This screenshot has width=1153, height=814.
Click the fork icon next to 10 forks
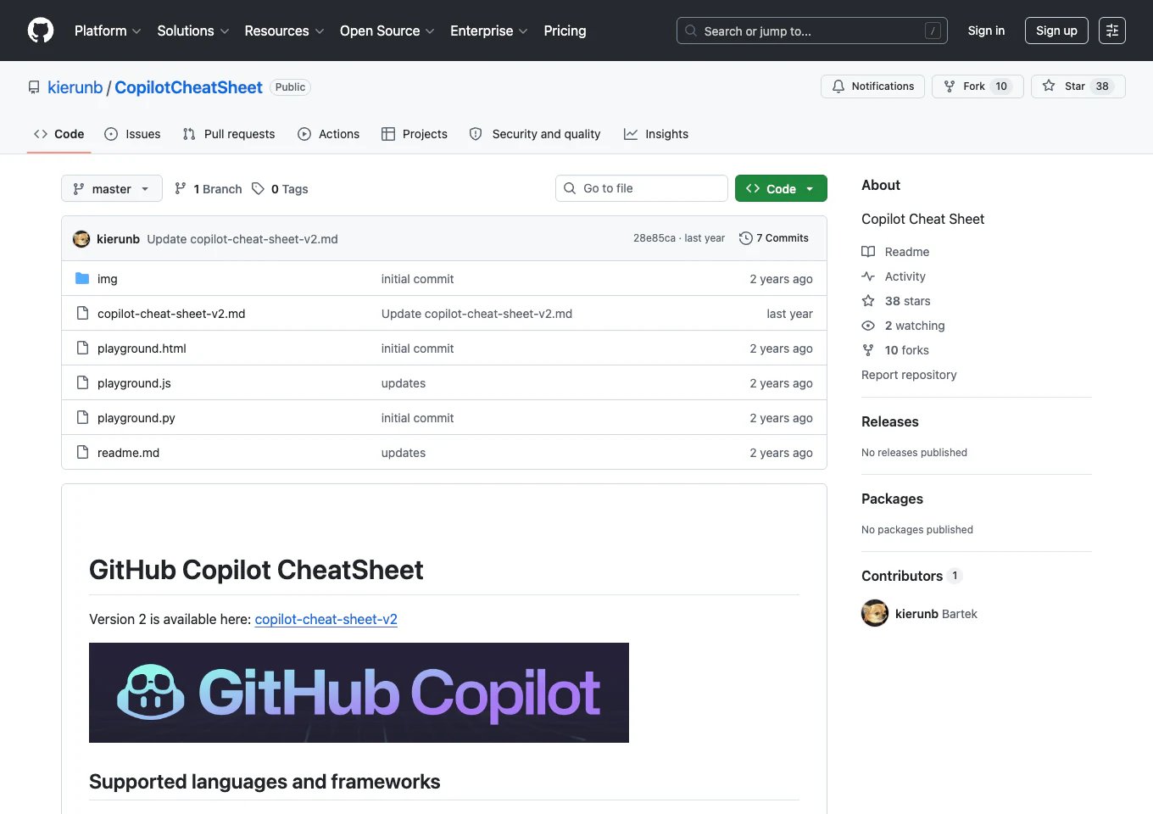click(868, 350)
